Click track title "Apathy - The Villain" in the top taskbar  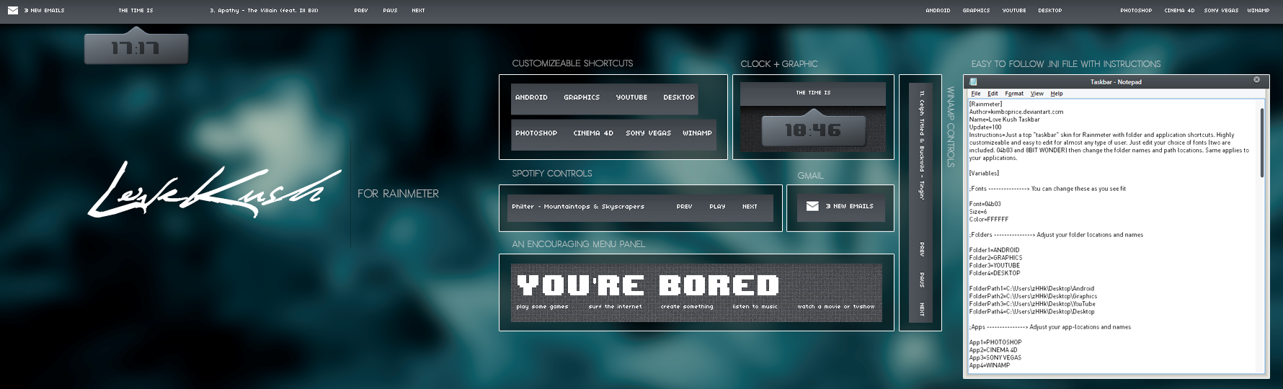tap(264, 11)
